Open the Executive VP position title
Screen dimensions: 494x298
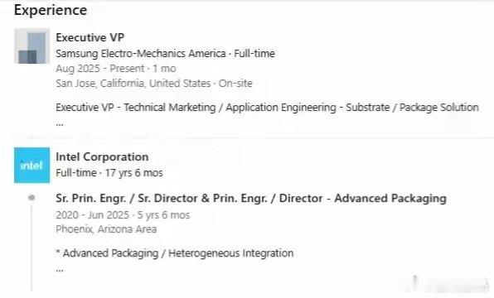coord(90,37)
